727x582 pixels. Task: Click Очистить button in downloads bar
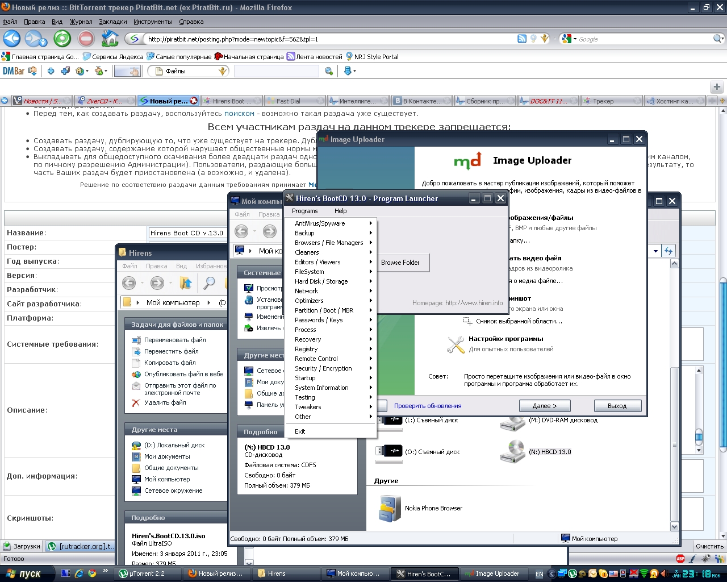[709, 546]
